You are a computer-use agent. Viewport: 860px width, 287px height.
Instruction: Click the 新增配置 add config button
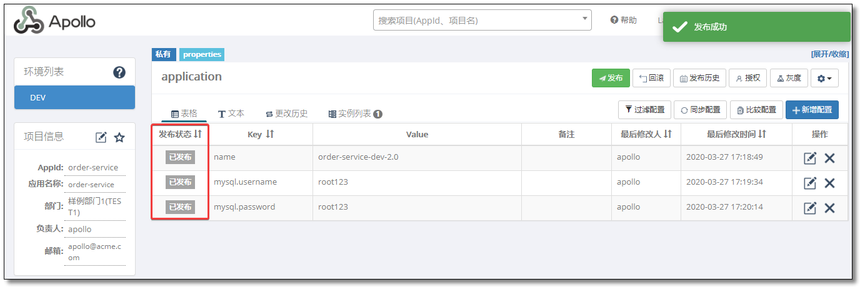[812, 110]
